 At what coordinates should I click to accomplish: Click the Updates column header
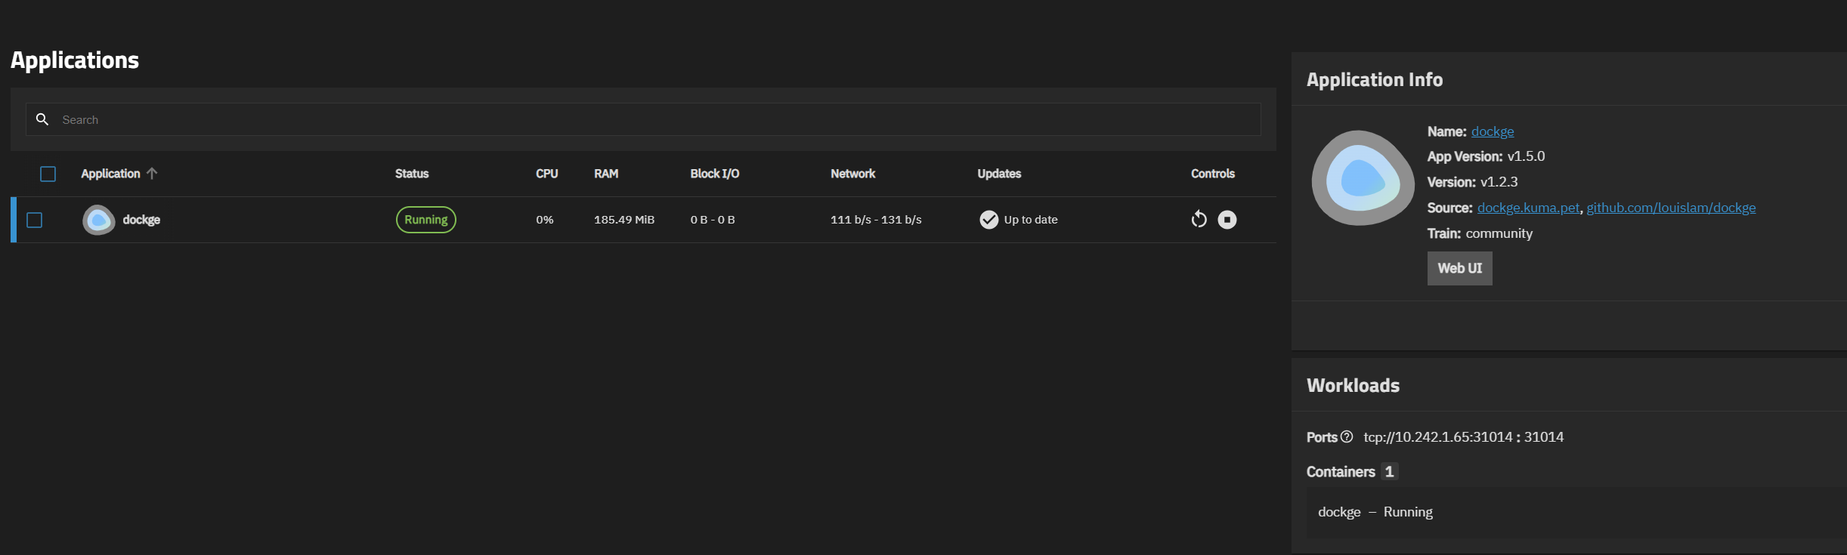click(x=999, y=174)
